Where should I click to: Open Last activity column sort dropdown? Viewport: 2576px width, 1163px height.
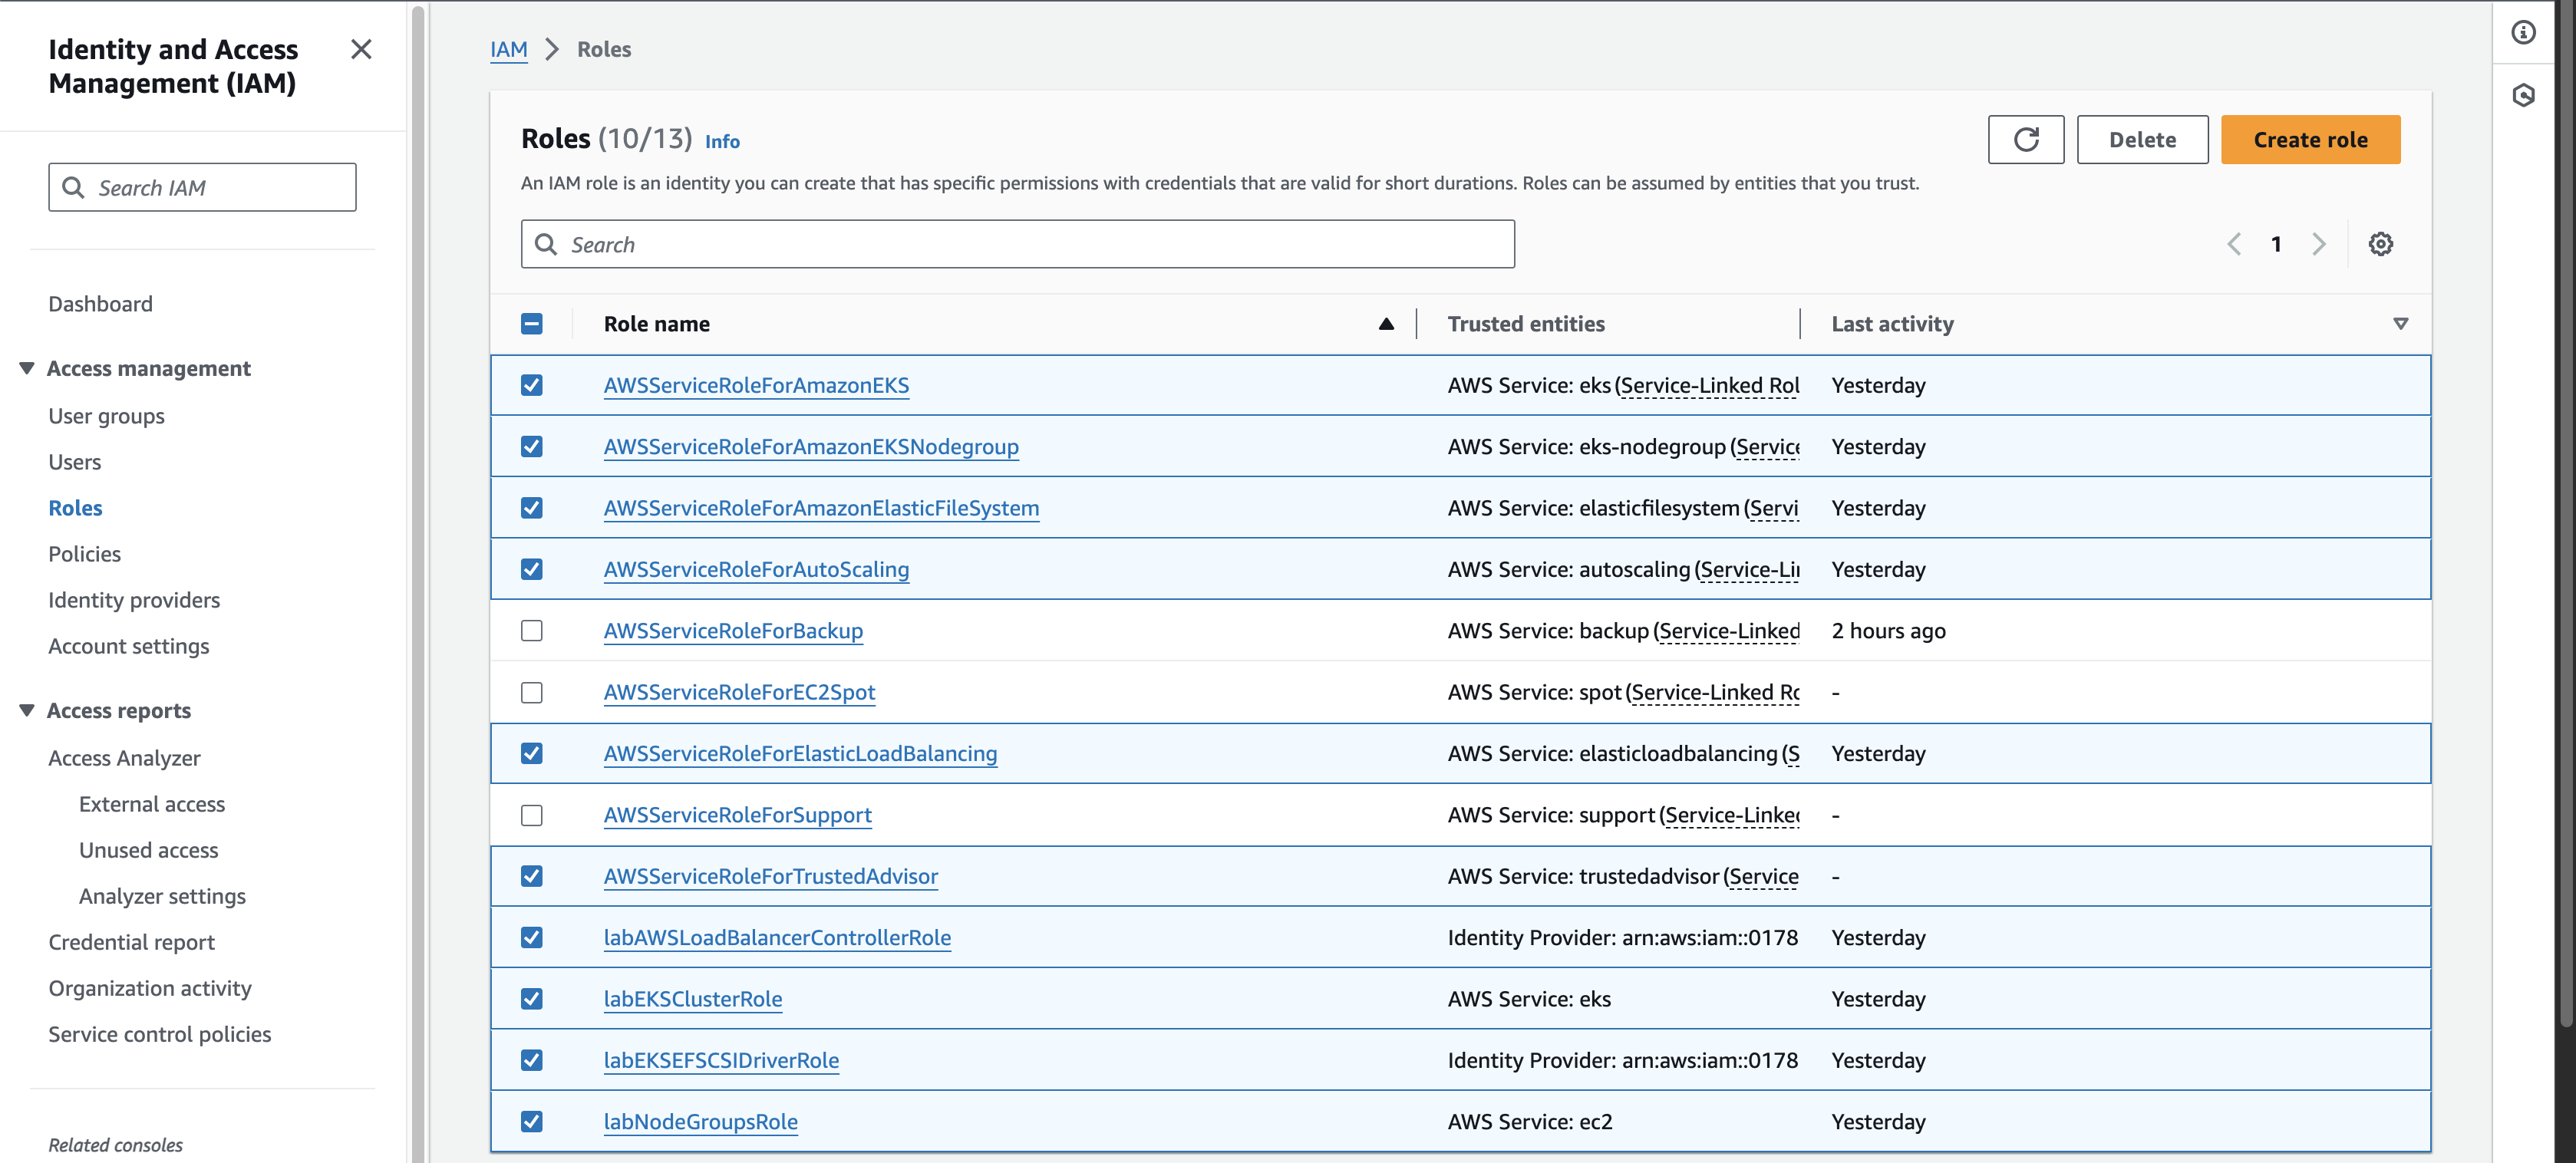[2400, 323]
